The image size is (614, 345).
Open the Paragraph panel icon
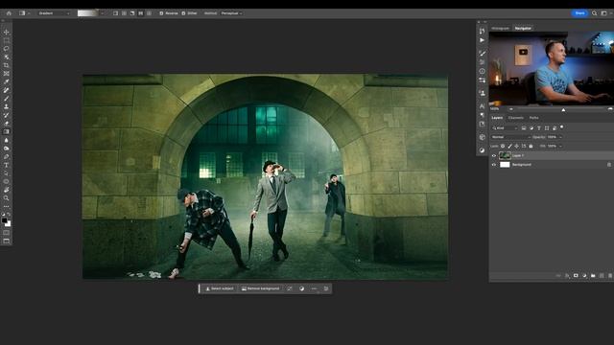pyautogui.click(x=482, y=115)
